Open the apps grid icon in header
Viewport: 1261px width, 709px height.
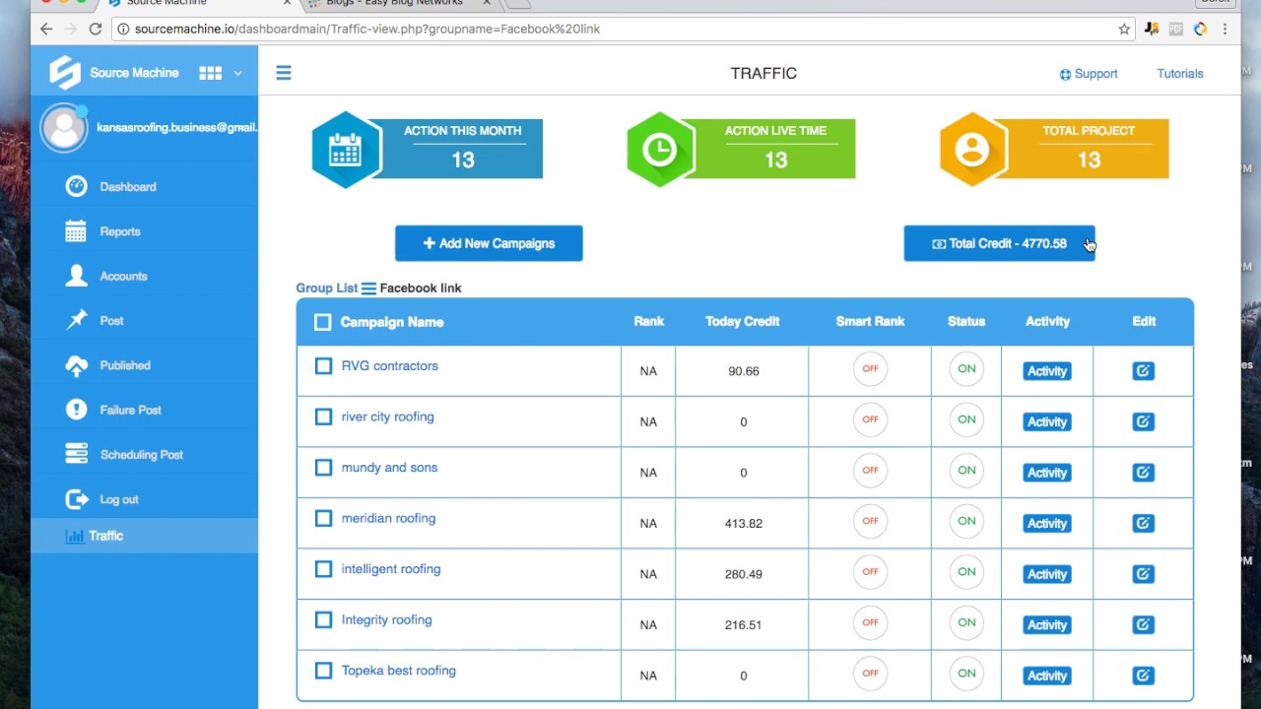(210, 73)
